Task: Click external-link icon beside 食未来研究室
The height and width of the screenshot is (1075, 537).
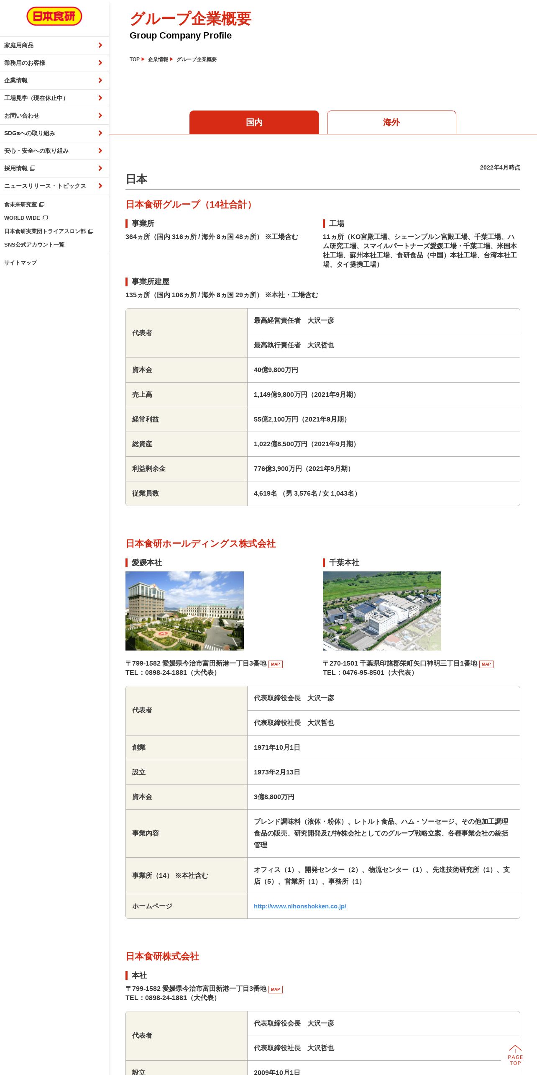Action: [42, 204]
